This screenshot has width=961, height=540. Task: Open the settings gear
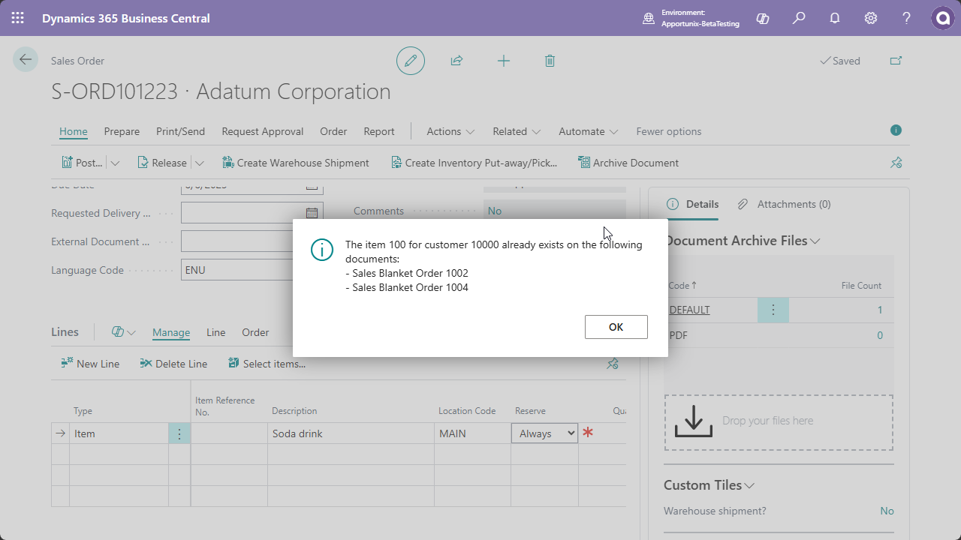[871, 18]
